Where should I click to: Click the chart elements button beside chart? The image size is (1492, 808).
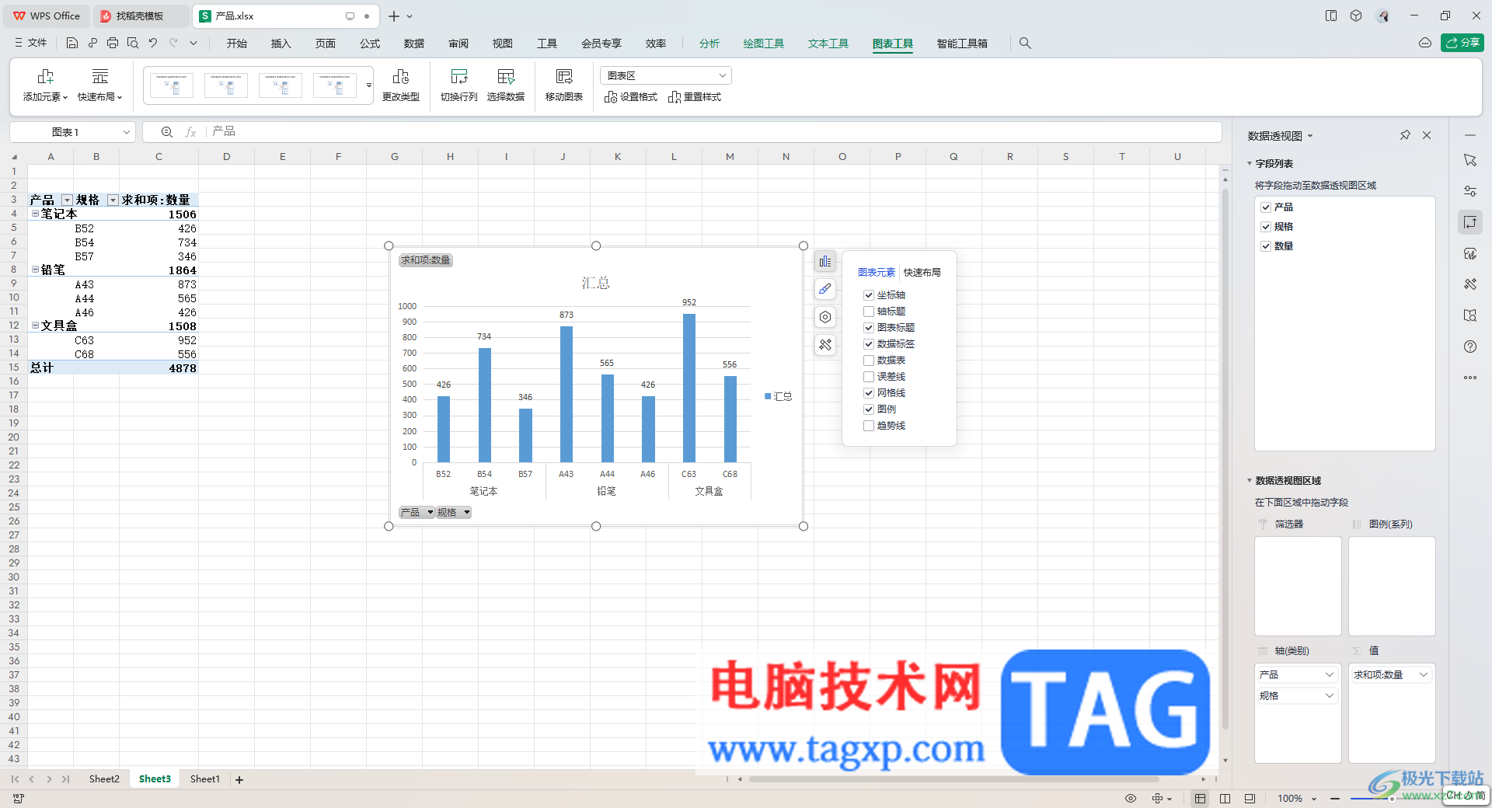click(825, 262)
